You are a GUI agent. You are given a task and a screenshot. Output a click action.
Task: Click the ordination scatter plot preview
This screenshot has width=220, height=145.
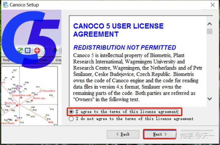[29, 96]
